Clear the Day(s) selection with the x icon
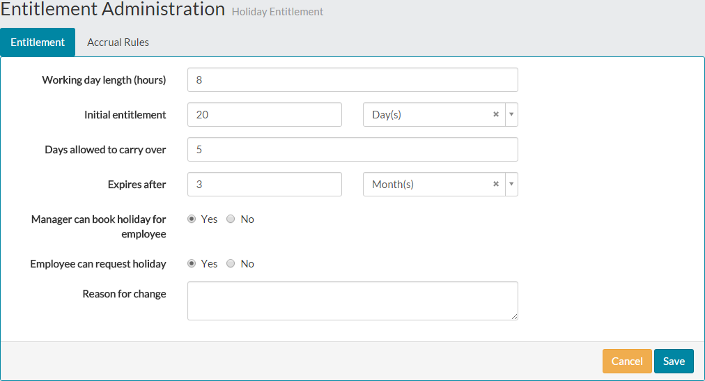This screenshot has width=705, height=381. click(x=496, y=115)
